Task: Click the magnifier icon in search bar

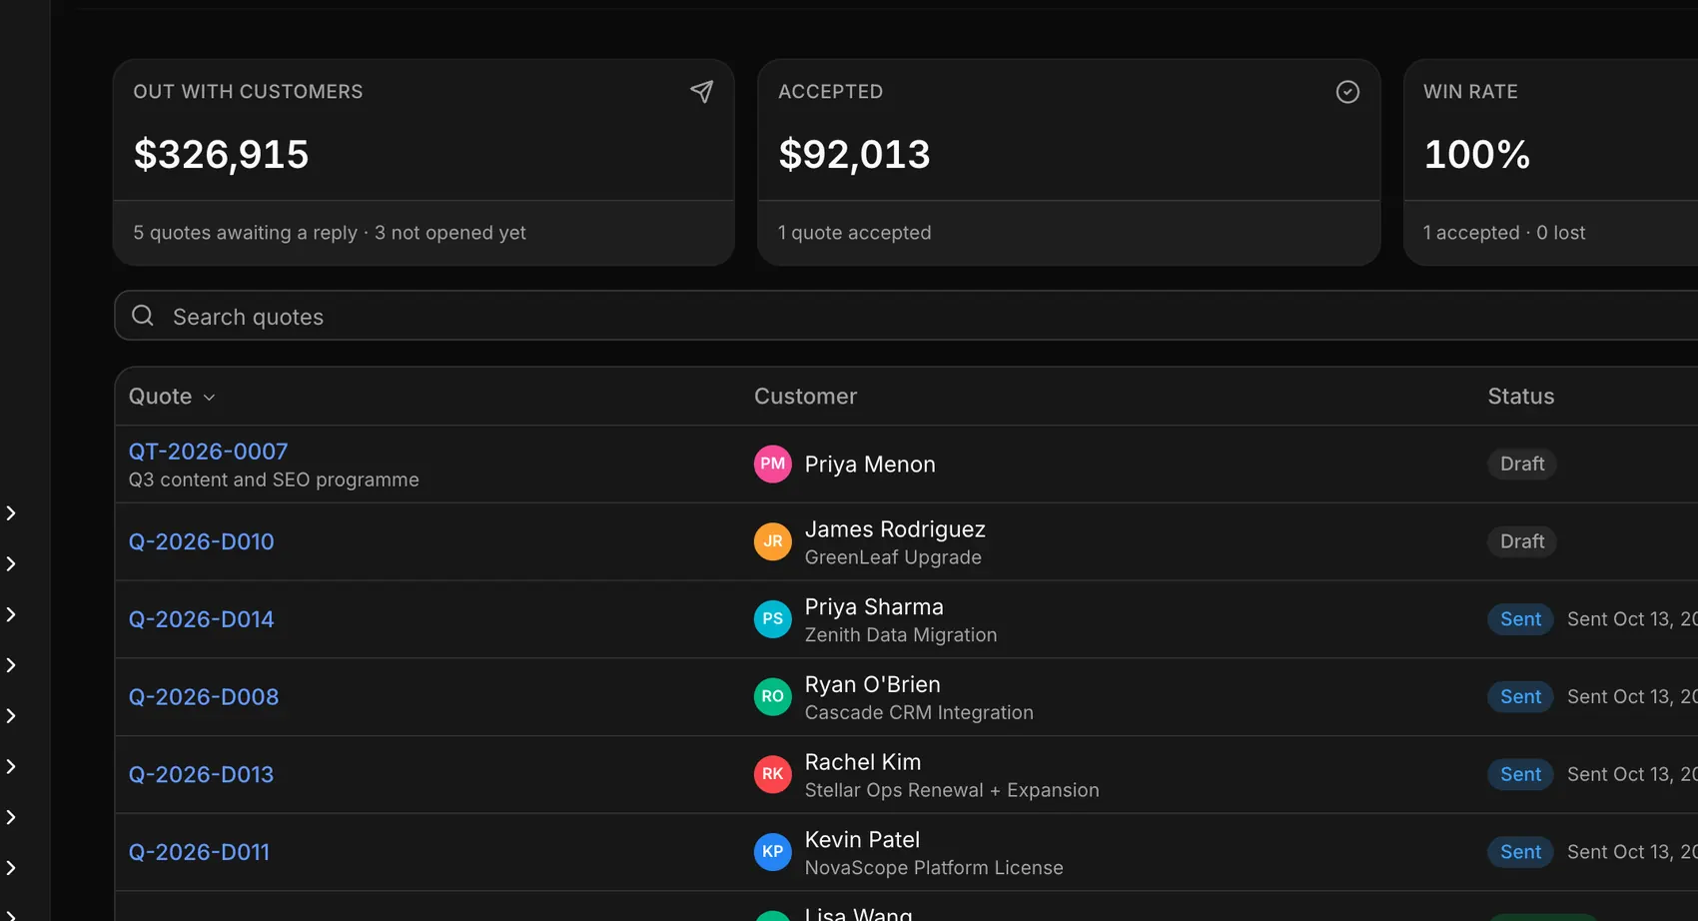Action: (143, 316)
